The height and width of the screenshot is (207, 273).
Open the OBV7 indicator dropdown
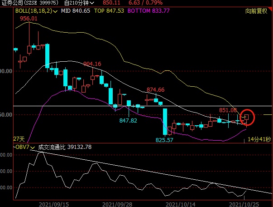pos(25,147)
